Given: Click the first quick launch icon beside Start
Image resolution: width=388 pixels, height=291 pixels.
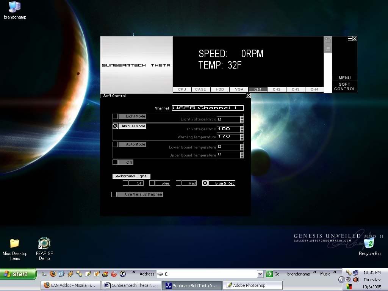Looking at the screenshot, I should (44, 274).
